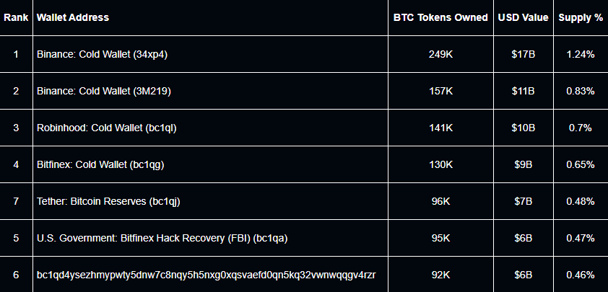Click the Supply % column header
This screenshot has height=292, width=608.
coord(581,17)
